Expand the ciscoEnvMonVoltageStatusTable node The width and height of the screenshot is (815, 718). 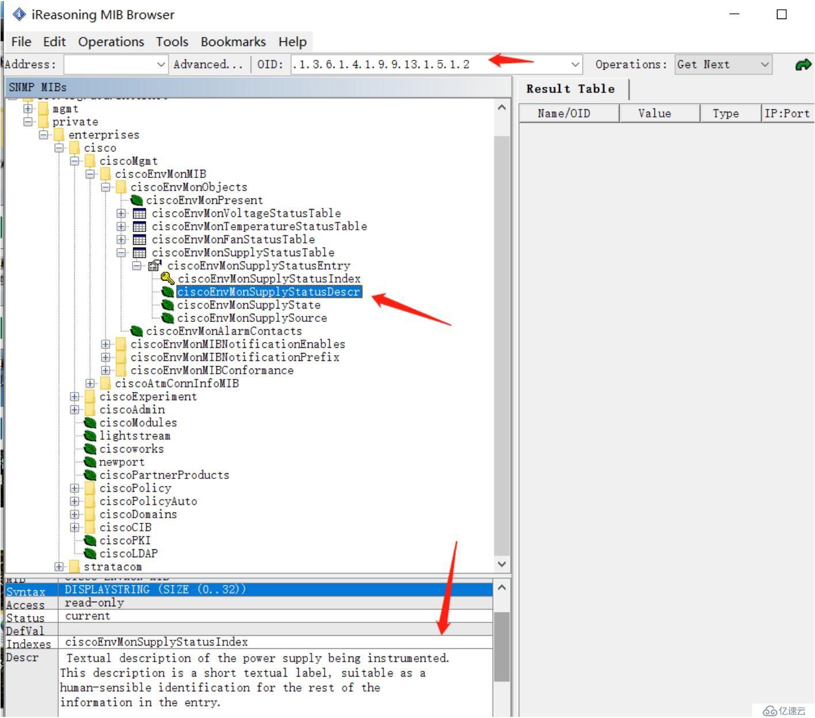(121, 214)
